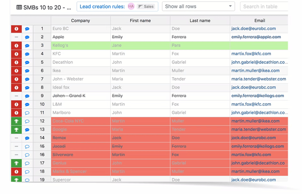
Task: Open comment bubble for row 4 KFC
Action: (27, 54)
